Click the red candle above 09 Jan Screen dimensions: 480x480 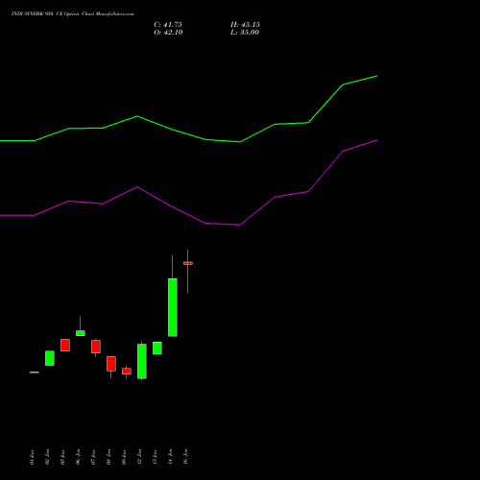(127, 372)
